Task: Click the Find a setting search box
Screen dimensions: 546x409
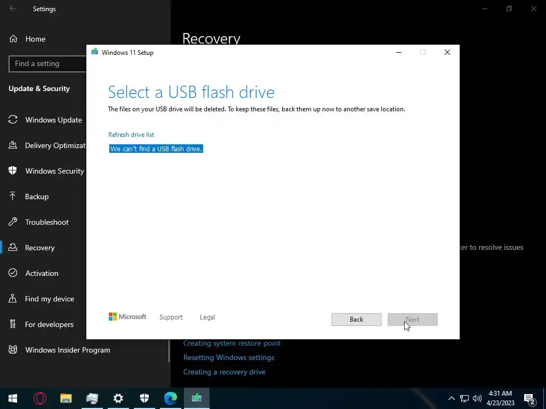Action: click(47, 64)
